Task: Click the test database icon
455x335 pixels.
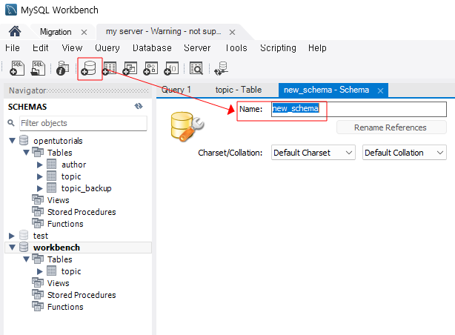Action: click(x=24, y=236)
